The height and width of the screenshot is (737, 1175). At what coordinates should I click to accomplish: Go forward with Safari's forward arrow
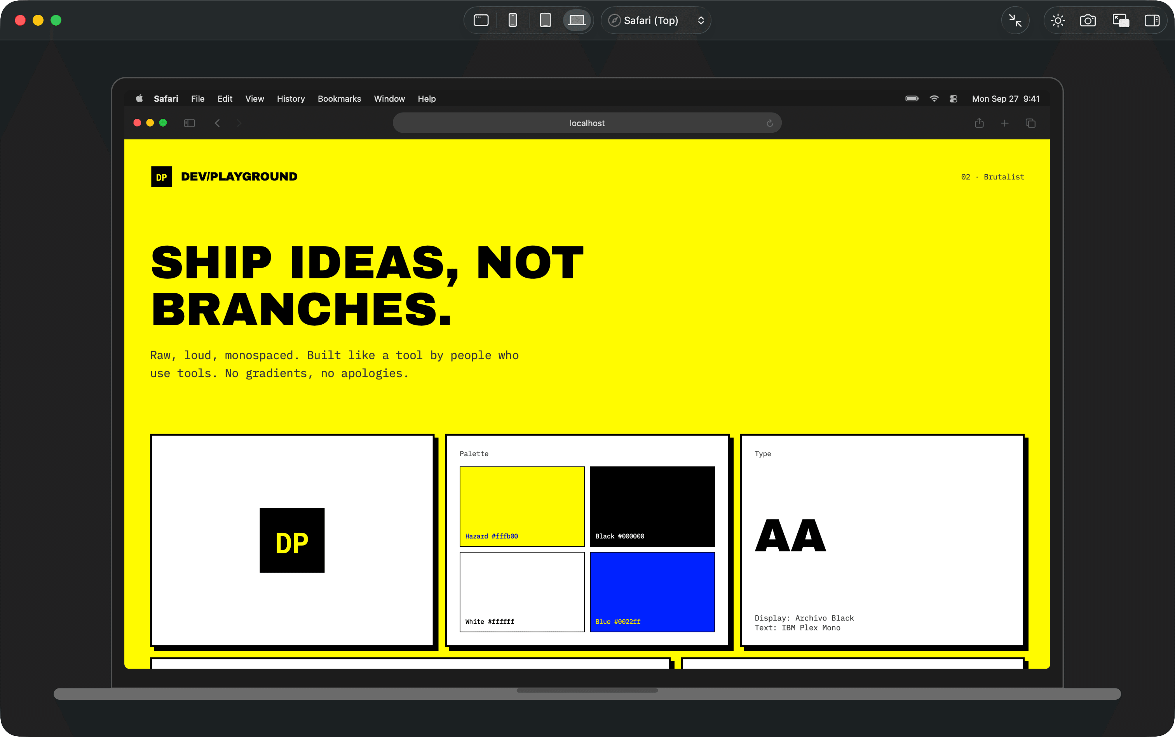[x=239, y=123]
